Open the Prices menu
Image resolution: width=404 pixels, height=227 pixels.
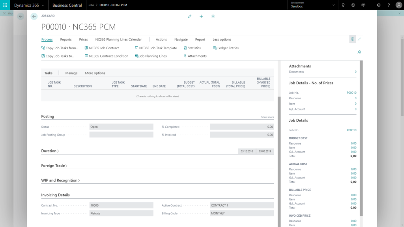(83, 39)
